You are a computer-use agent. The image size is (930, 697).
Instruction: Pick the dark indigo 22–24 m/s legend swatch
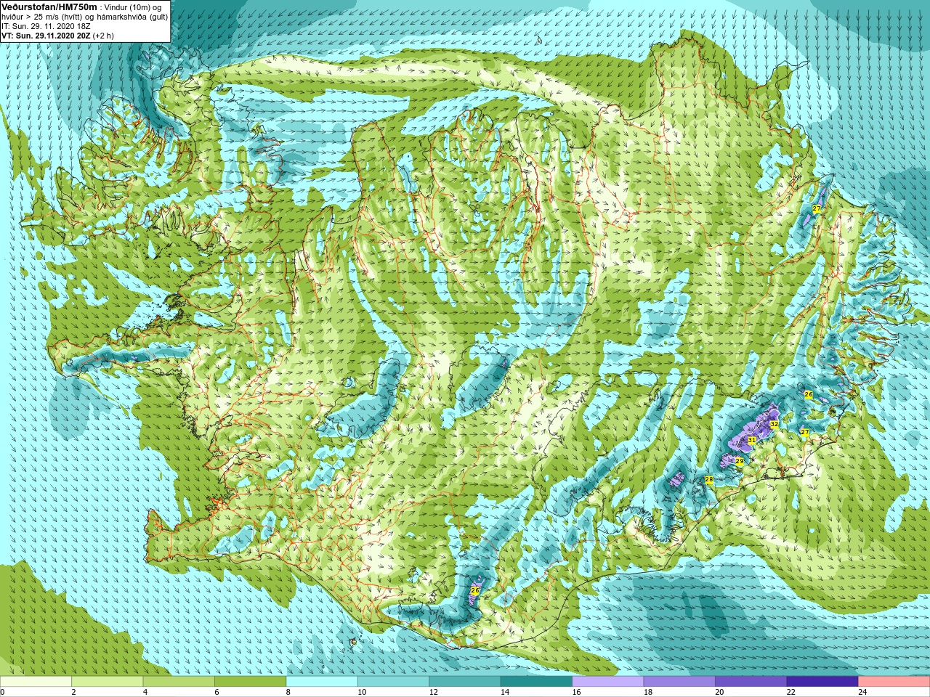click(822, 682)
